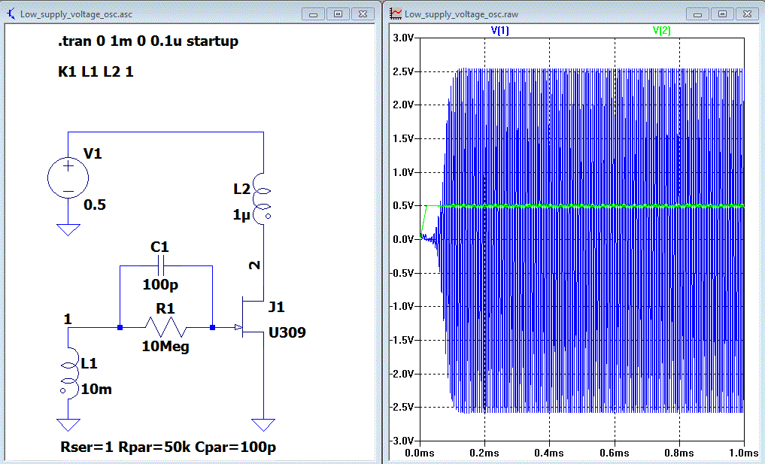This screenshot has width=765, height=464.
Task: Click the 10Meg value of R1
Action: tap(165, 347)
